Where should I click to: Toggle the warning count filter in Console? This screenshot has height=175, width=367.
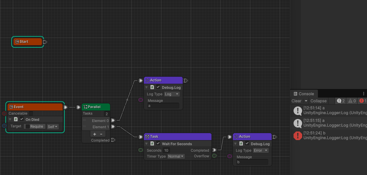point(352,101)
